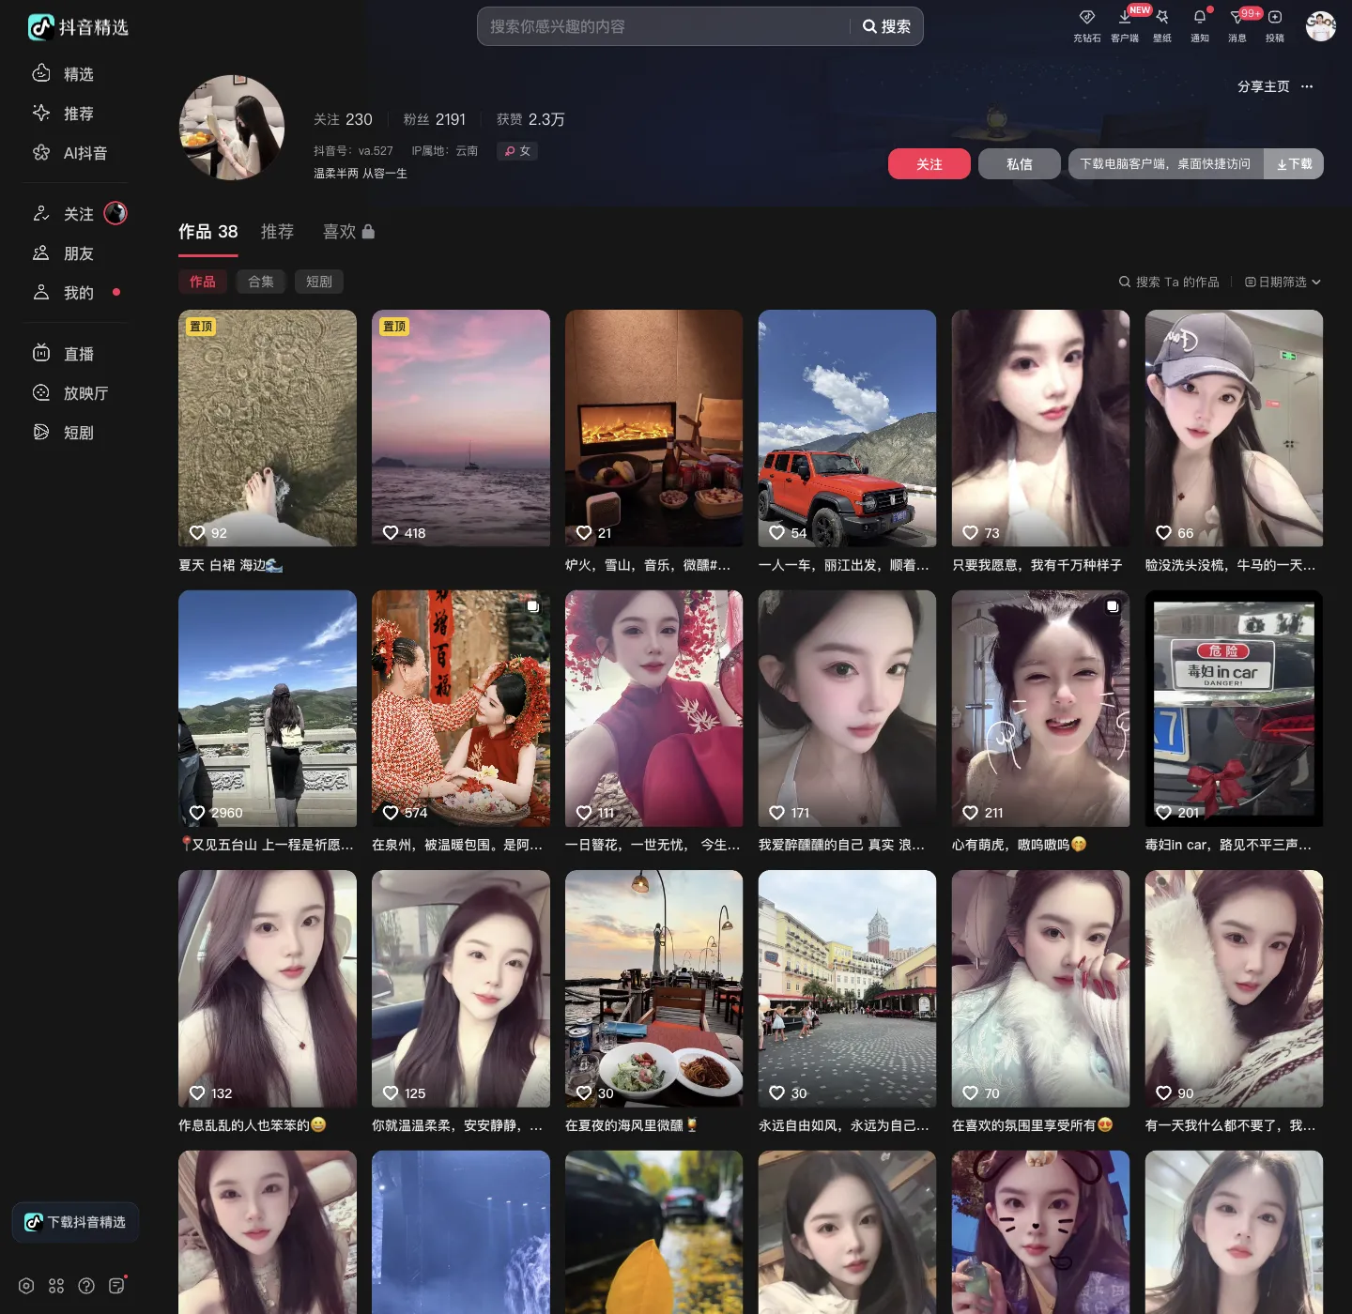Open the video 只要我愿意，我有千万种样子
This screenshot has width=1352, height=1314.
1041,428
